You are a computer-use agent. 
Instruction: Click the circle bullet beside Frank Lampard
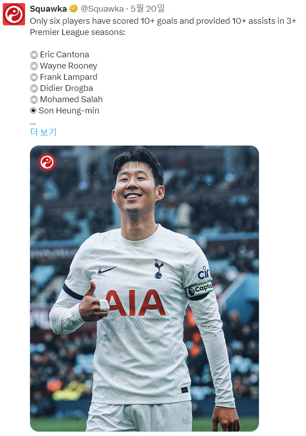tap(34, 77)
